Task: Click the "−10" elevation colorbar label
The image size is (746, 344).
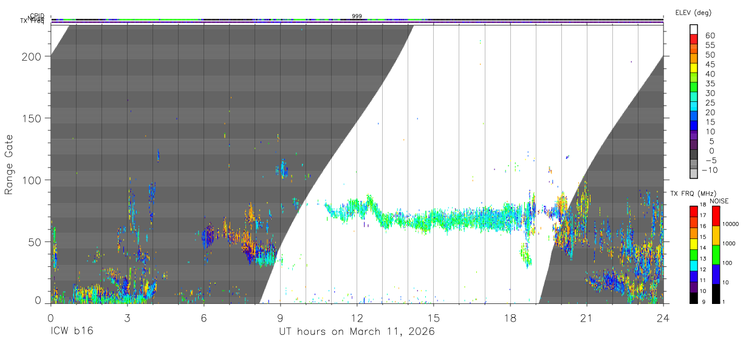Action: tap(710, 170)
